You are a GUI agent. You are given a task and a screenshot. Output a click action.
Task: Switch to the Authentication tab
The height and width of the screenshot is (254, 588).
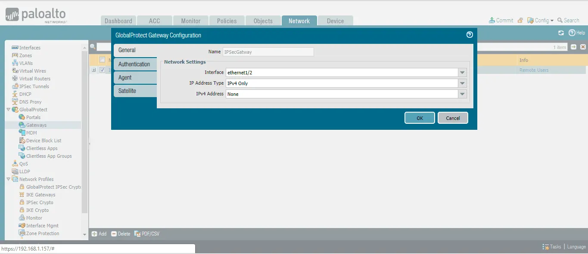coord(134,64)
